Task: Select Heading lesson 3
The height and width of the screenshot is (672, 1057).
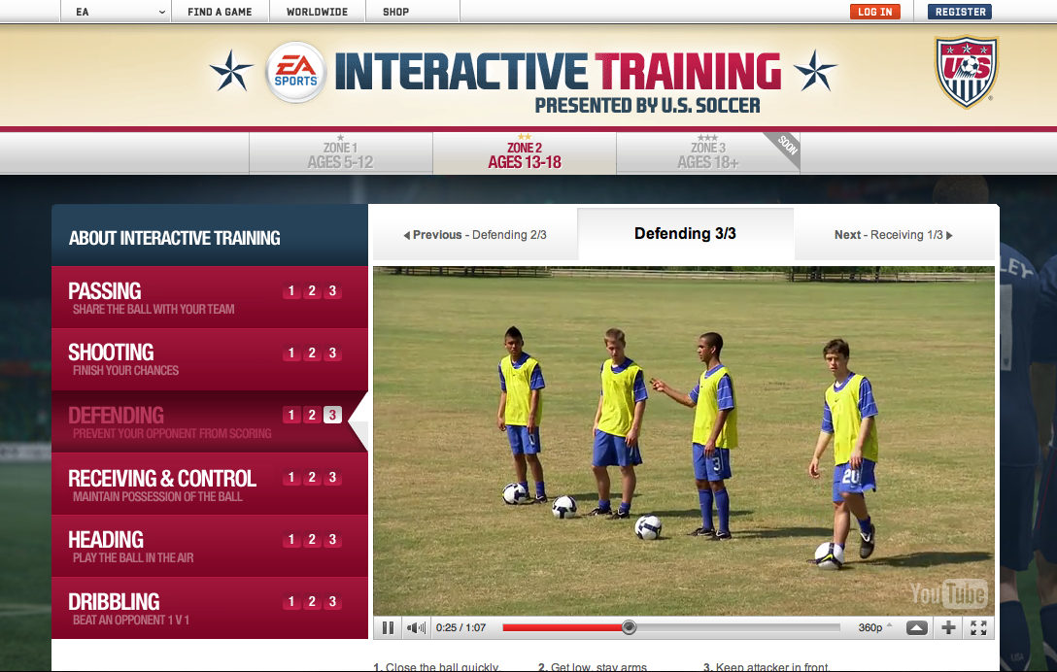Action: (x=332, y=540)
